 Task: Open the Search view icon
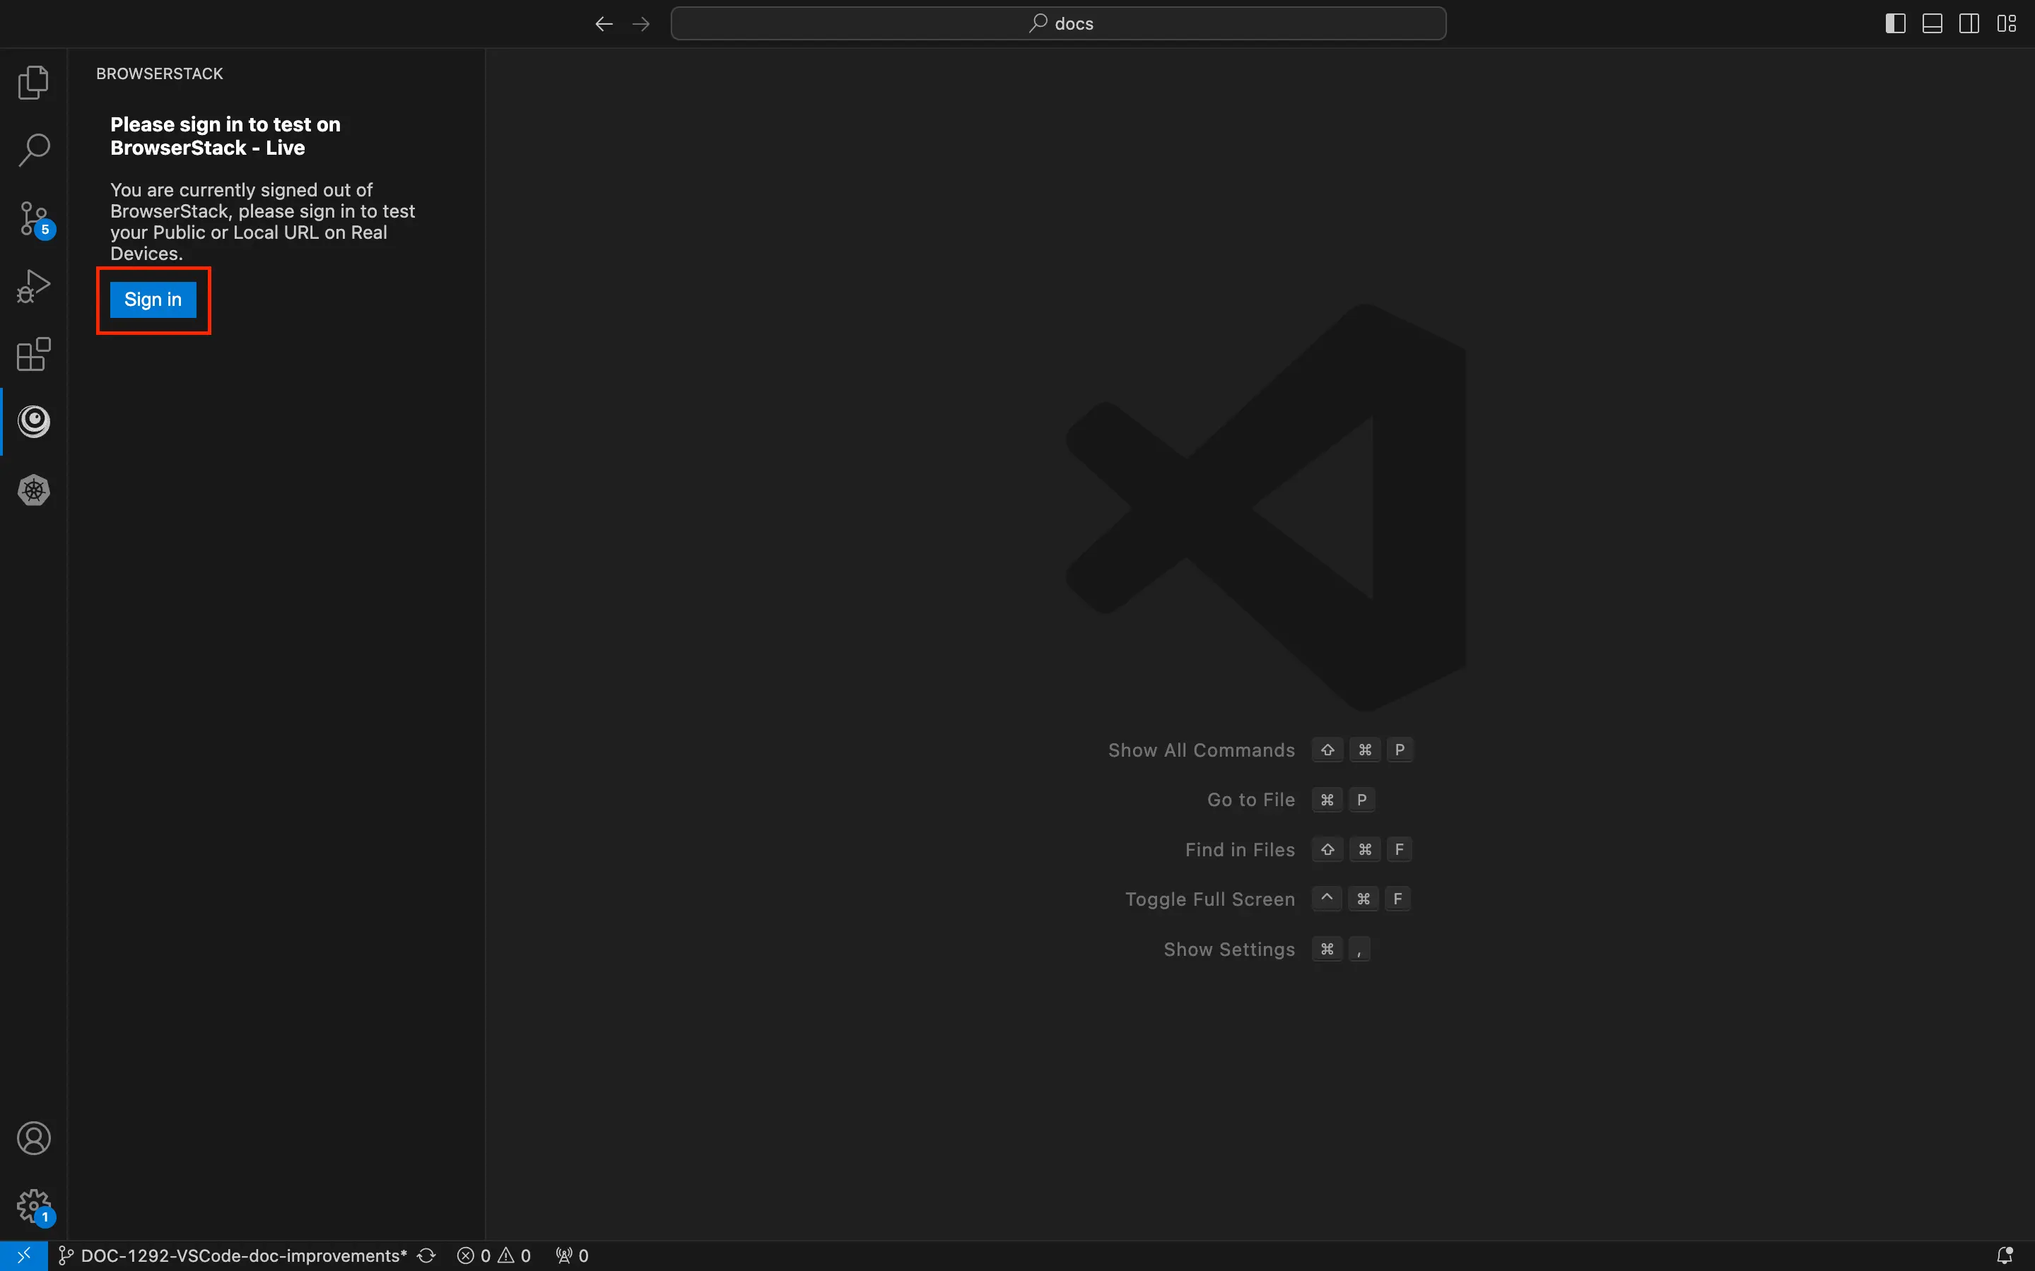[34, 150]
